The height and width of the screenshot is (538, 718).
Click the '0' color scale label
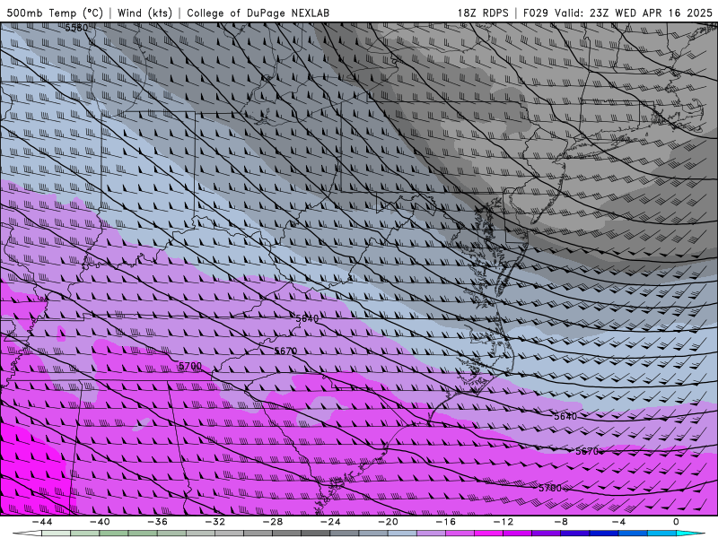tap(677, 522)
